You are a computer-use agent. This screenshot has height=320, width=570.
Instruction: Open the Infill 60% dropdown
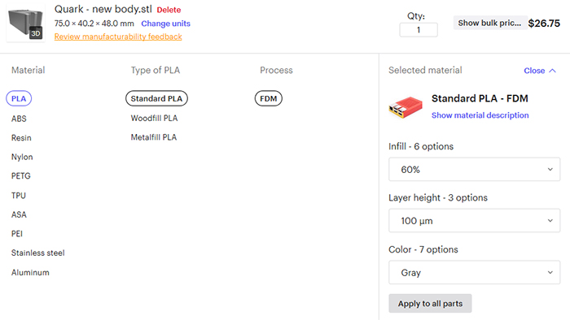pyautogui.click(x=474, y=169)
